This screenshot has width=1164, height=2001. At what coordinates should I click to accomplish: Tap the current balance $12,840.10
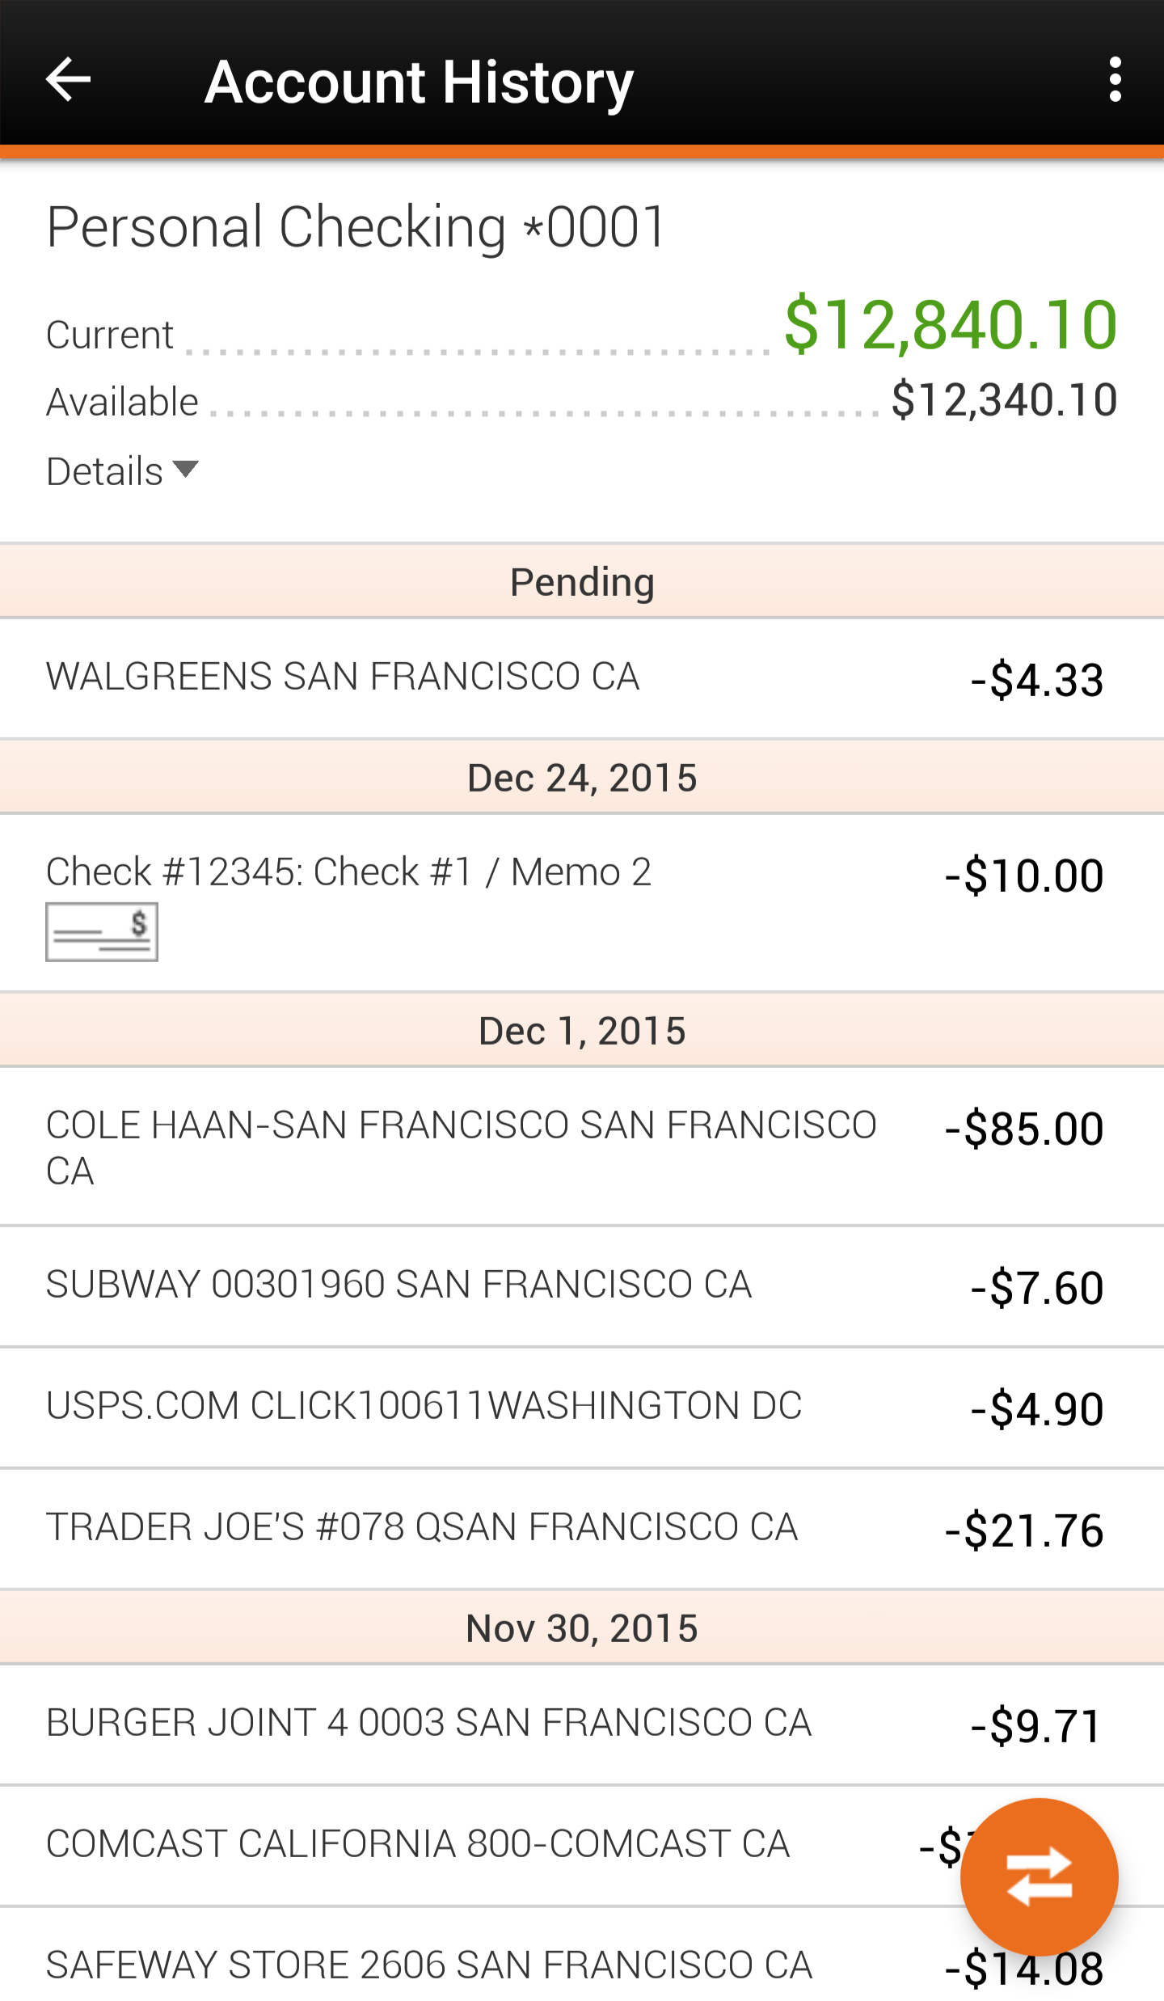pyautogui.click(x=951, y=324)
